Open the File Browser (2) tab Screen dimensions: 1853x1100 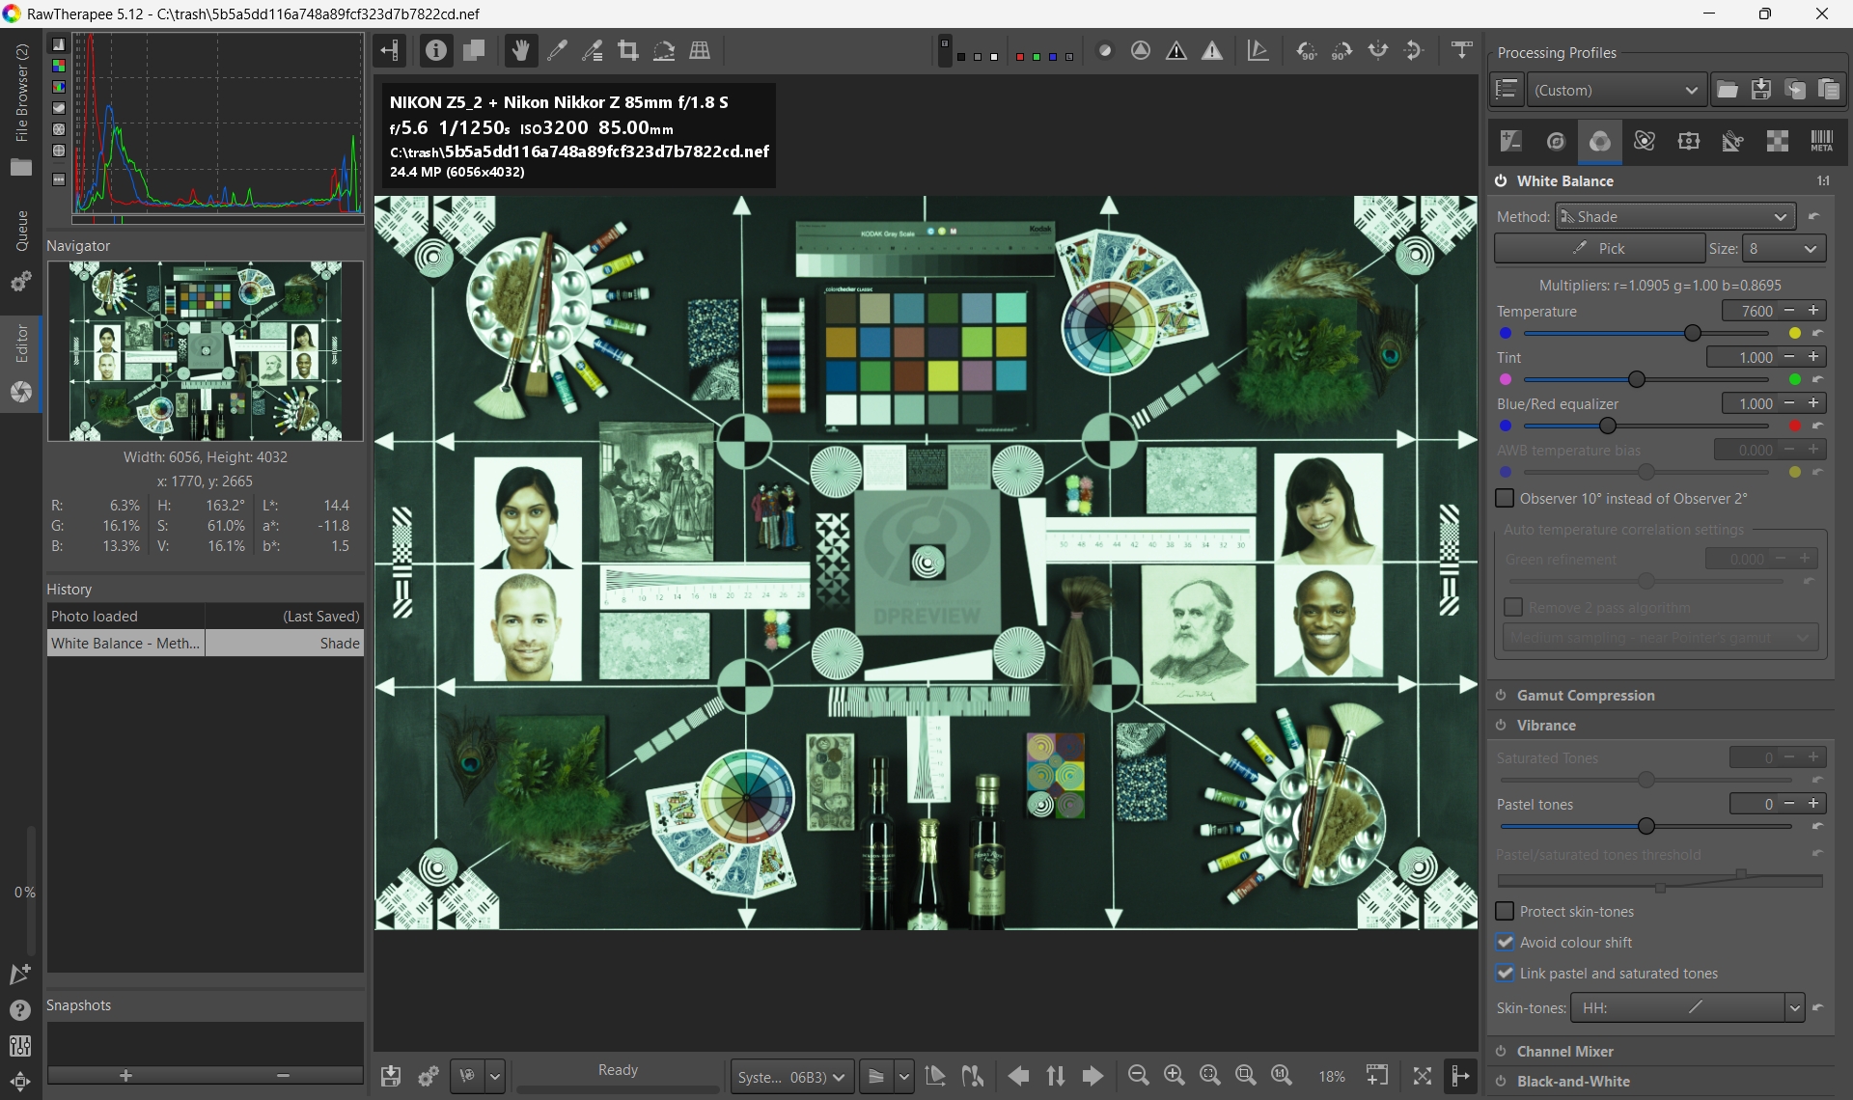tap(21, 109)
